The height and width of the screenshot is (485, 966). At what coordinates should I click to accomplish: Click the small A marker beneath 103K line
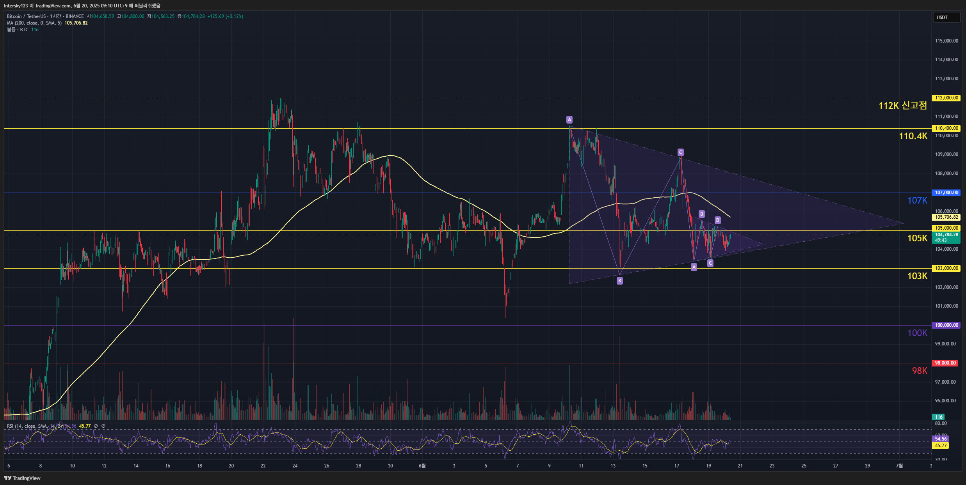[x=694, y=267]
